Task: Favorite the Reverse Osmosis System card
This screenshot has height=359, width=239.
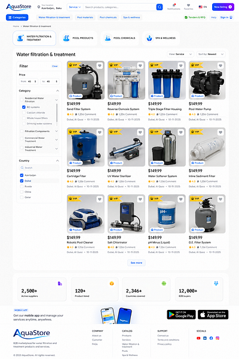Action: 140,66
